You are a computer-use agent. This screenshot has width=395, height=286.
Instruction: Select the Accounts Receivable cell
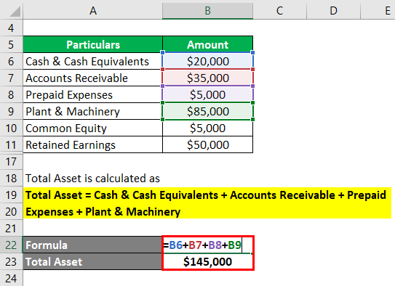[x=92, y=78]
